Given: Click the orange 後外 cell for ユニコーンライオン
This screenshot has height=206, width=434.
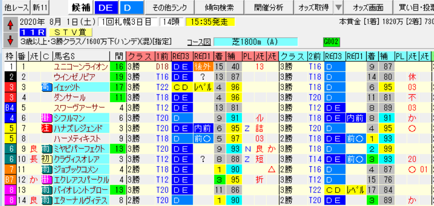Looking at the screenshot, I should click(x=203, y=67).
